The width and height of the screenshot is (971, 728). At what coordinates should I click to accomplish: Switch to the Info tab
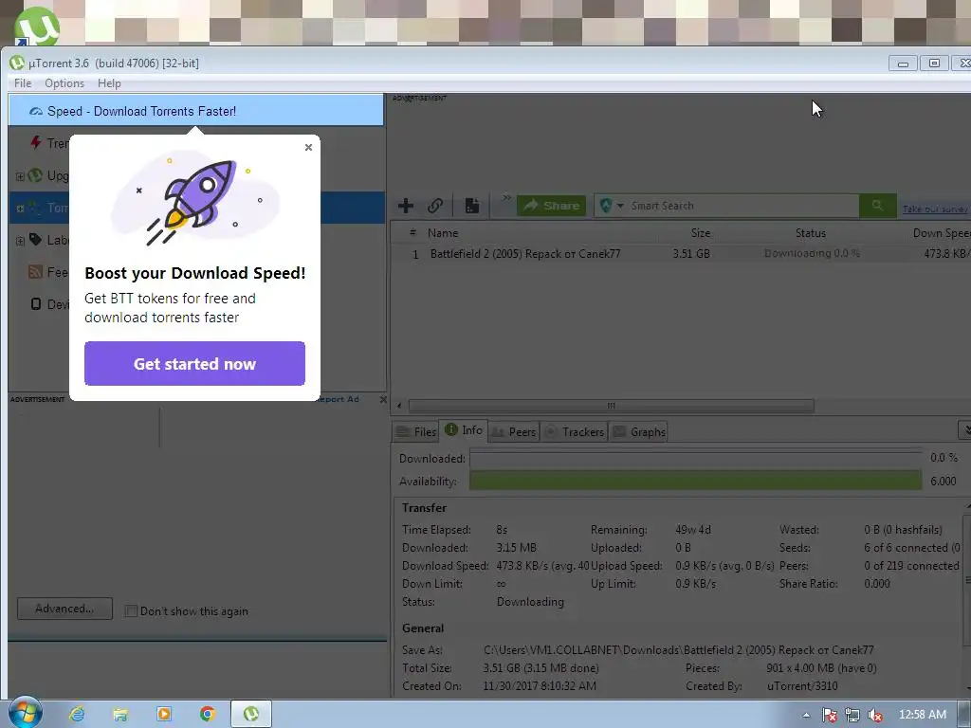tap(464, 430)
